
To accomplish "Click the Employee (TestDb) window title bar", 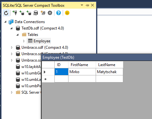I will pos(97,57).
